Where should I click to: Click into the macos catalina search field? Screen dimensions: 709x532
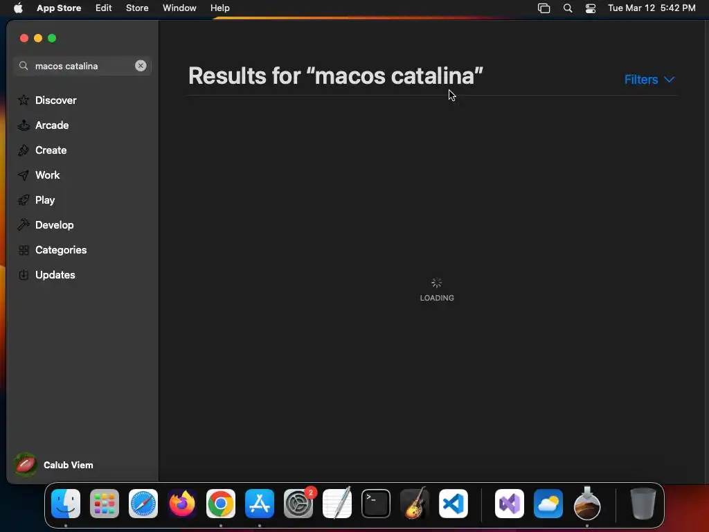(82, 66)
